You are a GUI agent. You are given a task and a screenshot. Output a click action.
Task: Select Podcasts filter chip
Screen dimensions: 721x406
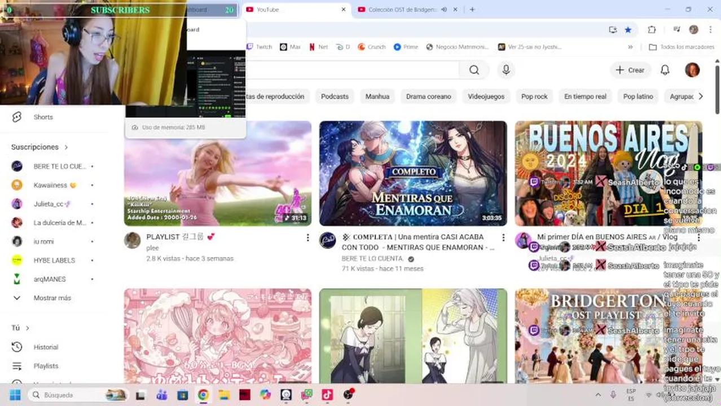(x=335, y=96)
